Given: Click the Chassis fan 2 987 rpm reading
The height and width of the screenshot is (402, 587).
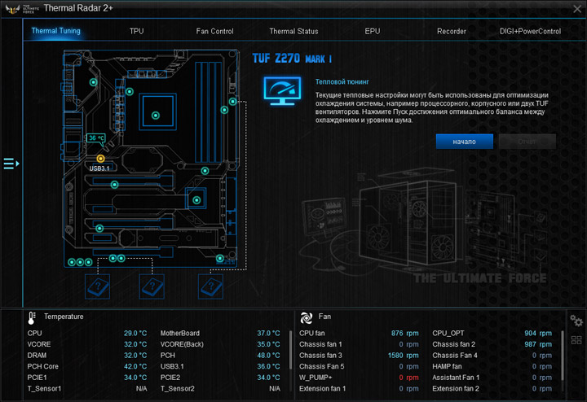Looking at the screenshot, I should (x=538, y=344).
